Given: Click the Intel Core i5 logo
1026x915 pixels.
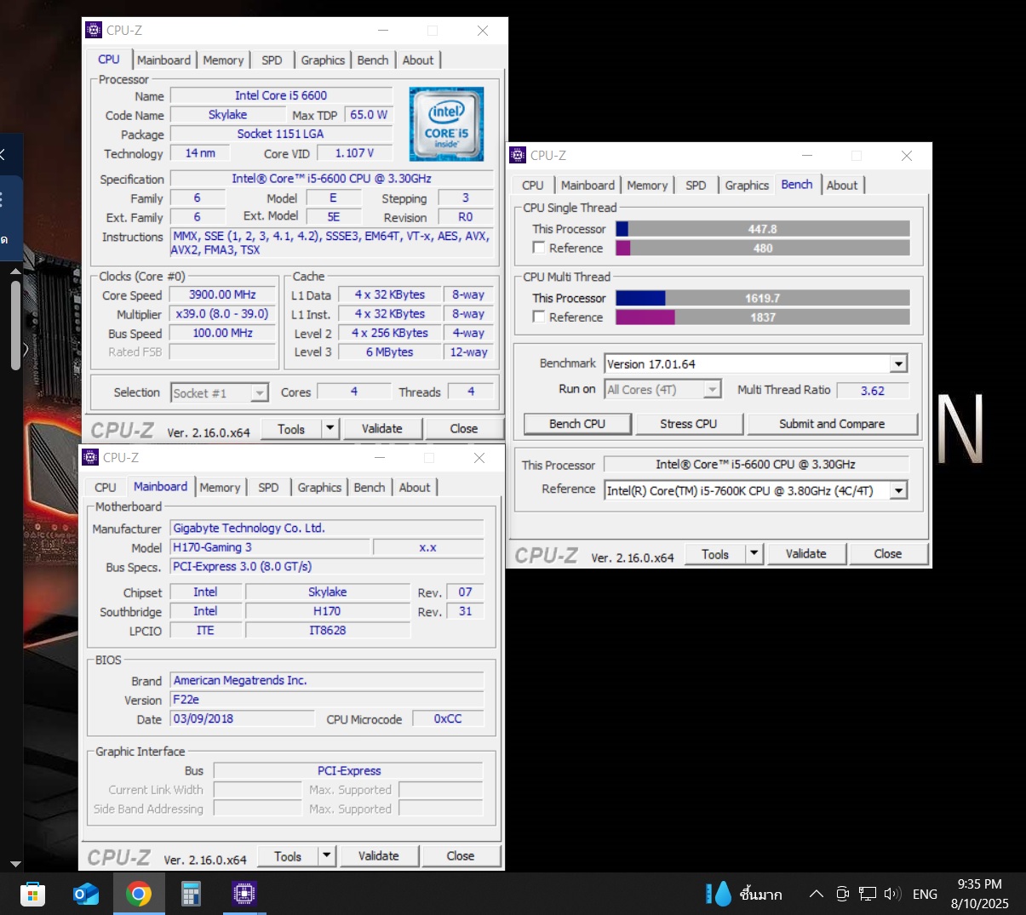Looking at the screenshot, I should tap(446, 124).
